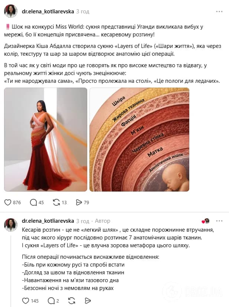229x307 pixels.
Task: Share the main post via send icon (79)
Action: point(79,202)
